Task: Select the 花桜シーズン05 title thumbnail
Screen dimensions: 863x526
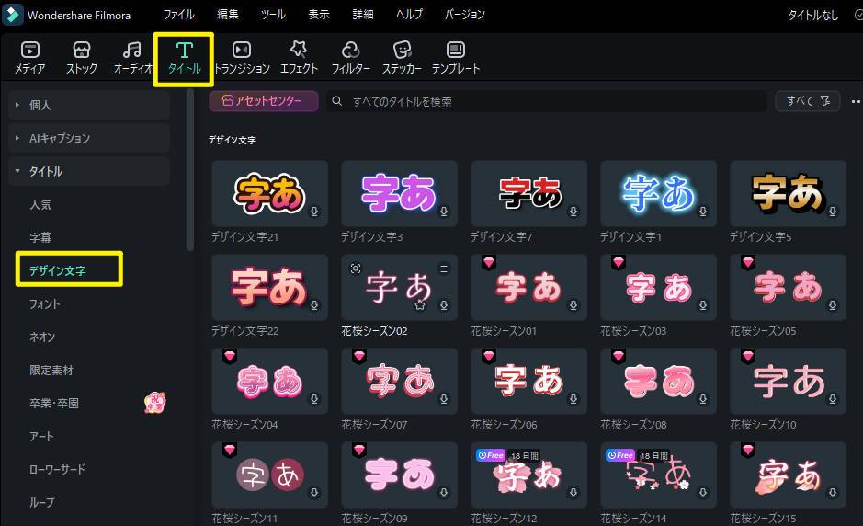Action: [788, 287]
